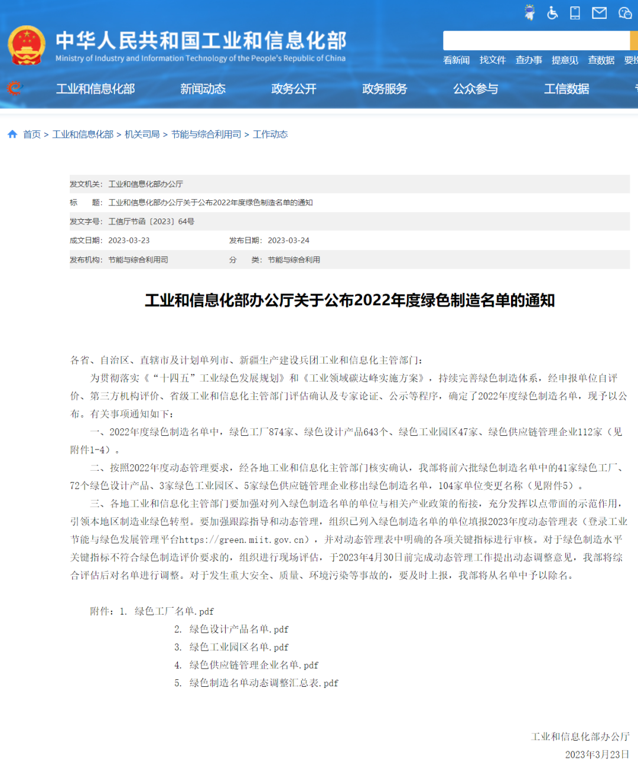Screen dimensions: 638x766
Task: Click 发文机关 value 工业和信息化部办公厅
Action: point(145,184)
